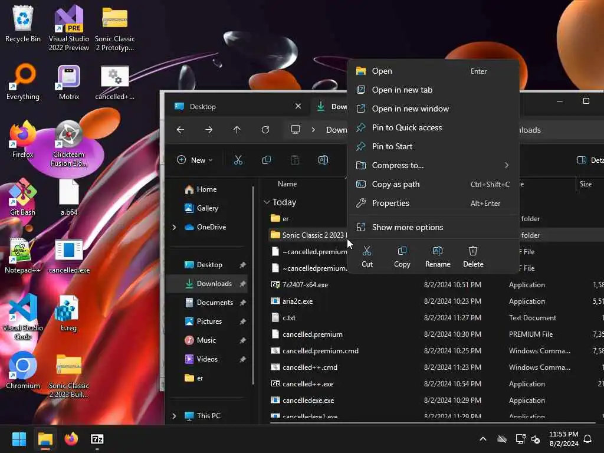
Task: Open Clickteam Fusion 2.5 shortcut
Action: pyautogui.click(x=68, y=143)
